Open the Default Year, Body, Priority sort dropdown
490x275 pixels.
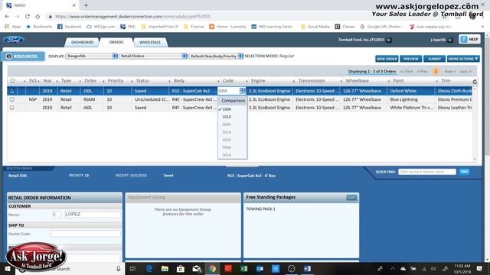[216, 56]
